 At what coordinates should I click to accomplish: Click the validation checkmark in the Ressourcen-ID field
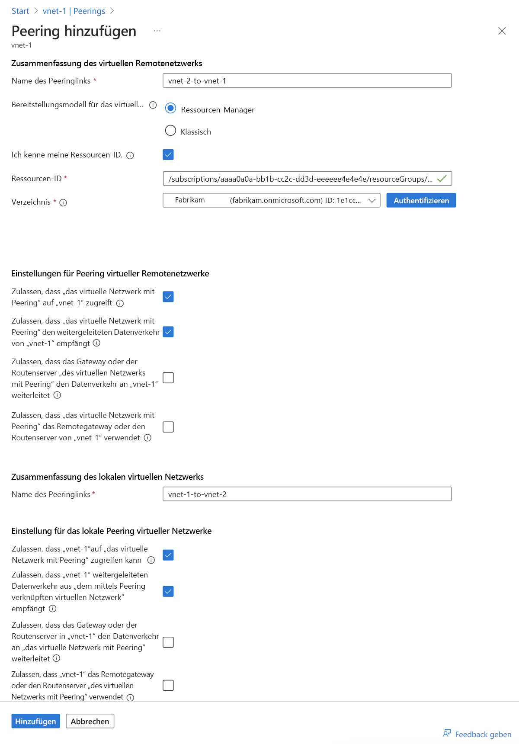click(442, 178)
